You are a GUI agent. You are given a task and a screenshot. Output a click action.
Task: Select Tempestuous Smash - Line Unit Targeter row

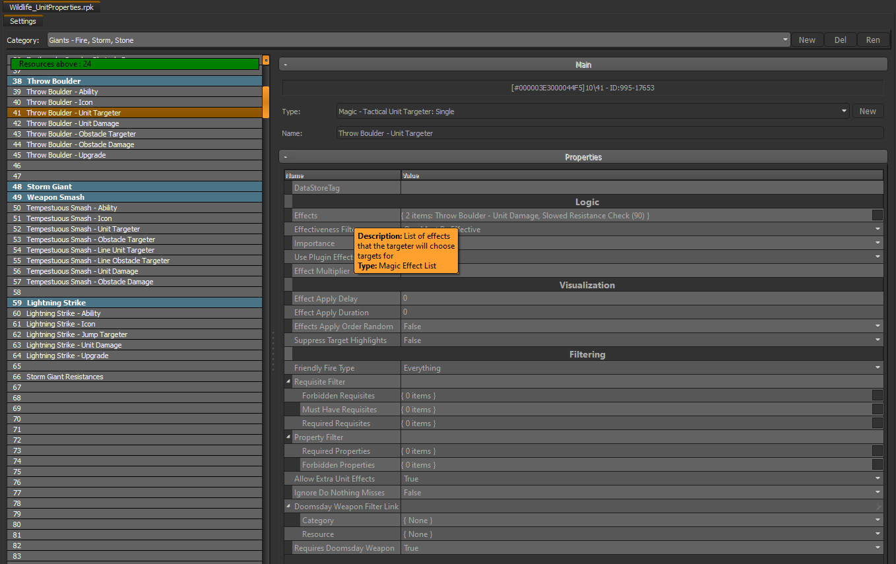[x=135, y=250]
